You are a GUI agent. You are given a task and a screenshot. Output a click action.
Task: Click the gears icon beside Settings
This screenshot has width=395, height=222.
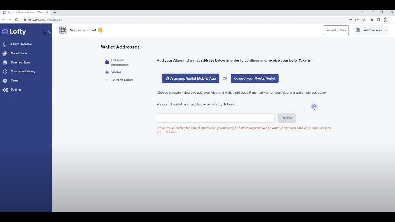click(5, 90)
